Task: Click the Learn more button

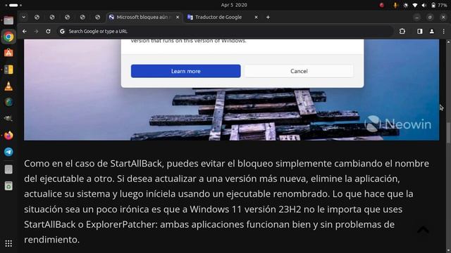Action: (x=186, y=71)
